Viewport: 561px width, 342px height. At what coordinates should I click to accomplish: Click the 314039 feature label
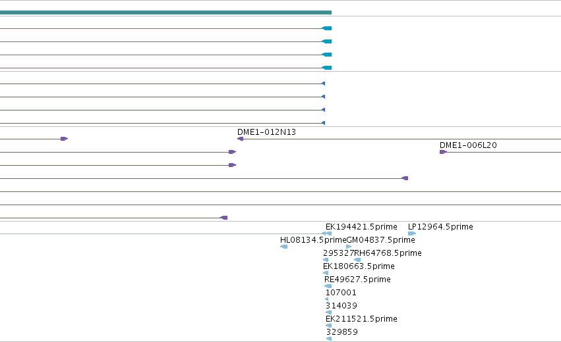click(341, 306)
